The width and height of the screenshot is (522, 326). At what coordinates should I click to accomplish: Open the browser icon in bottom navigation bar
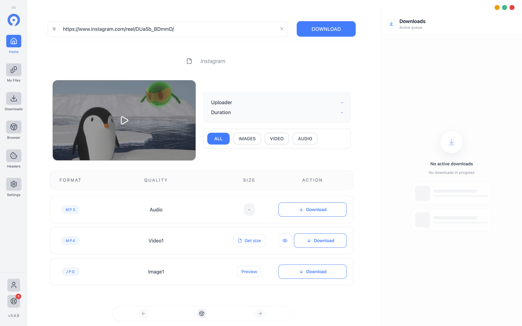202,314
